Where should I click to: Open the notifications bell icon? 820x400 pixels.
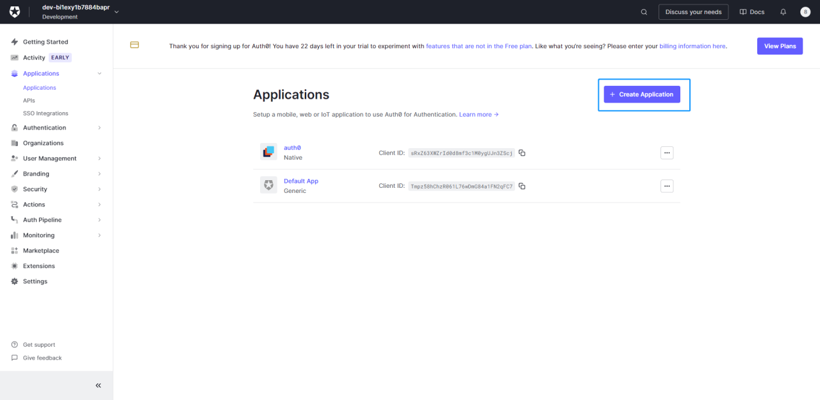pos(783,12)
